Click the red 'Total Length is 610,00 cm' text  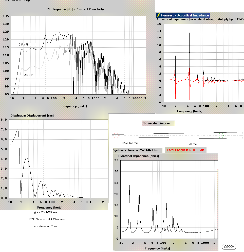tap(185, 150)
